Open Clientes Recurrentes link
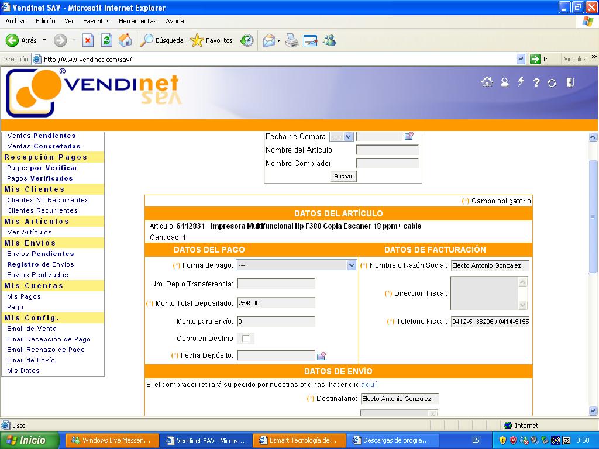This screenshot has width=599, height=449. 42,210
